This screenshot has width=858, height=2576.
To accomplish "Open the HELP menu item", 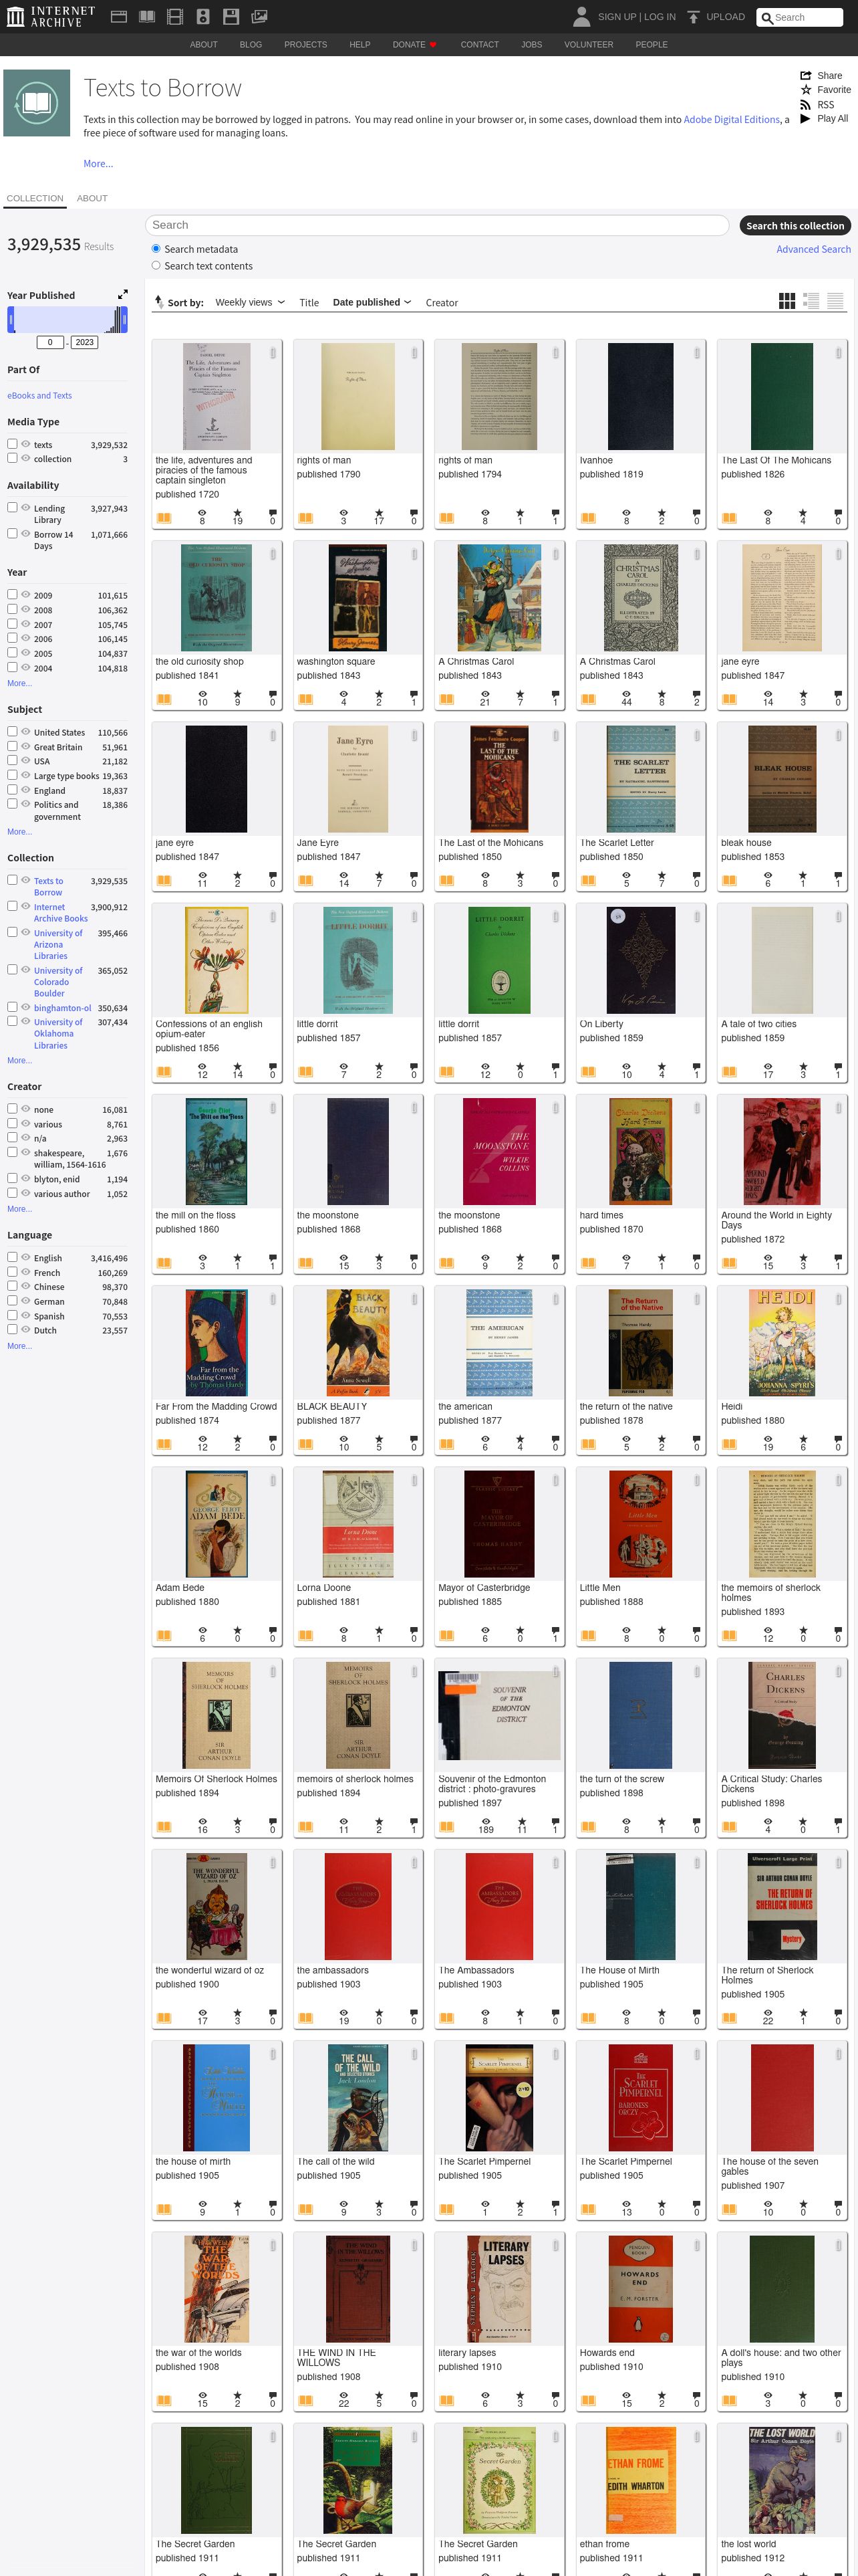I will tap(360, 45).
